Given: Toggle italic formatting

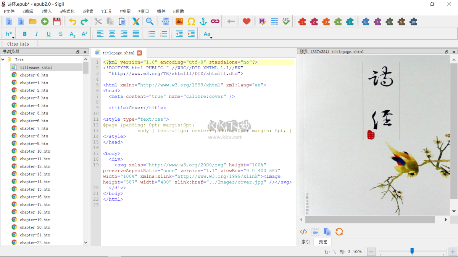Looking at the screenshot, I should (37, 34).
